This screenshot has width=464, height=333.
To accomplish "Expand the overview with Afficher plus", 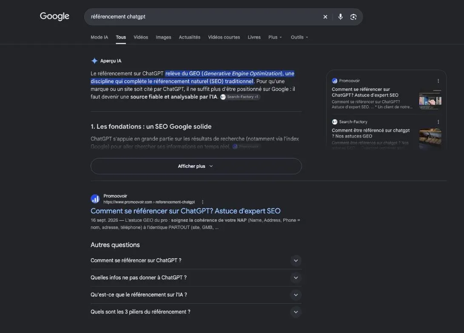I will [x=196, y=166].
